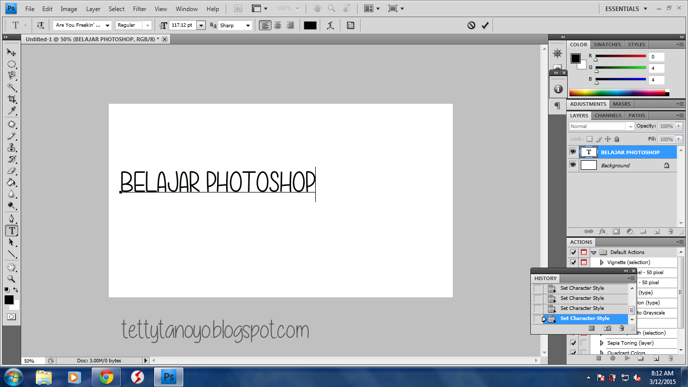Create new snapshot in History panel

point(607,328)
